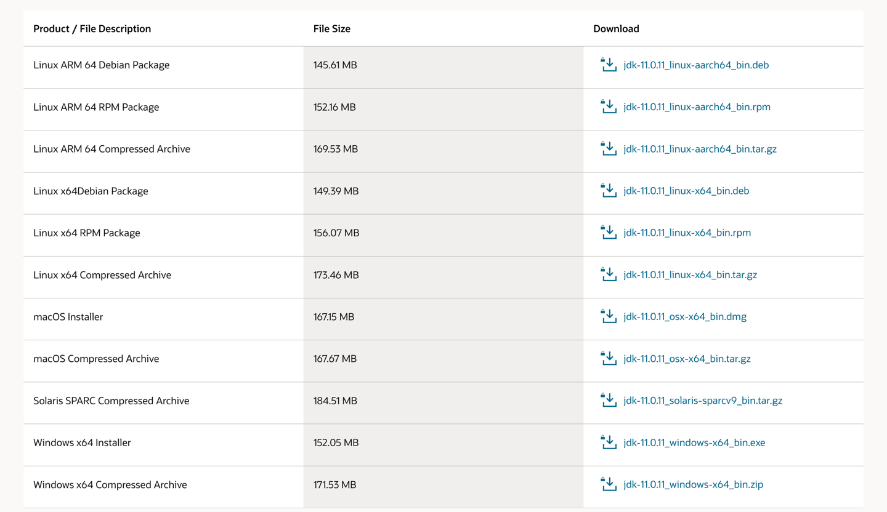Select Linux x64 RPM Package text

pyautogui.click(x=87, y=233)
